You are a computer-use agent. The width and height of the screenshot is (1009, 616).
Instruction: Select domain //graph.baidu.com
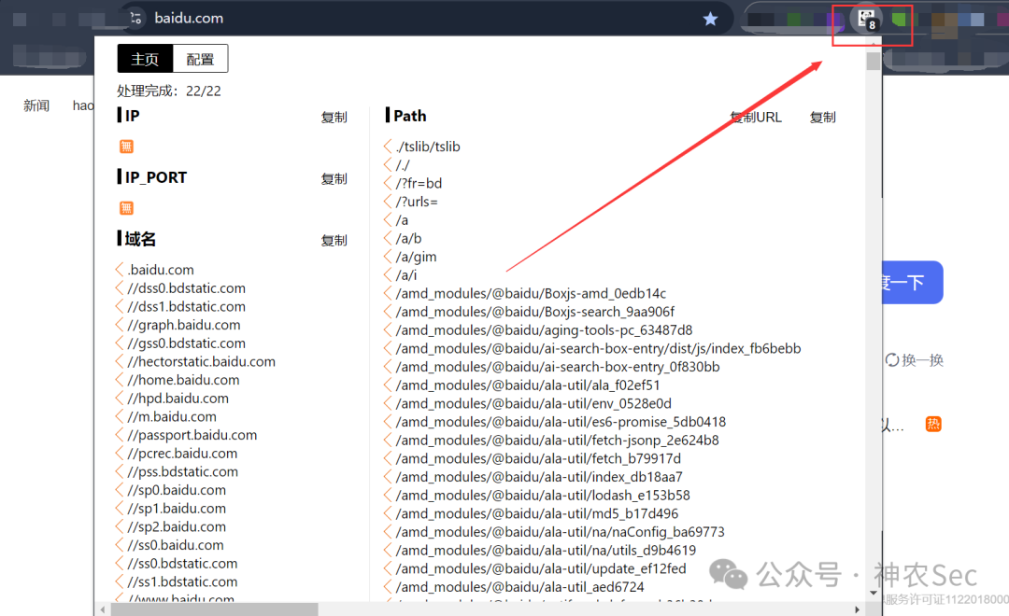(x=183, y=326)
